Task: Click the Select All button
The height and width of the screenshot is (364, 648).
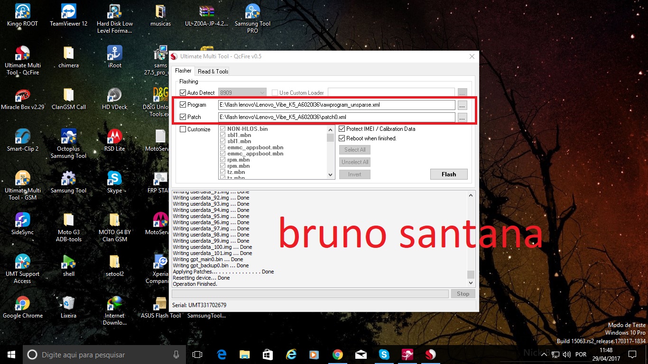Action: coord(355,150)
